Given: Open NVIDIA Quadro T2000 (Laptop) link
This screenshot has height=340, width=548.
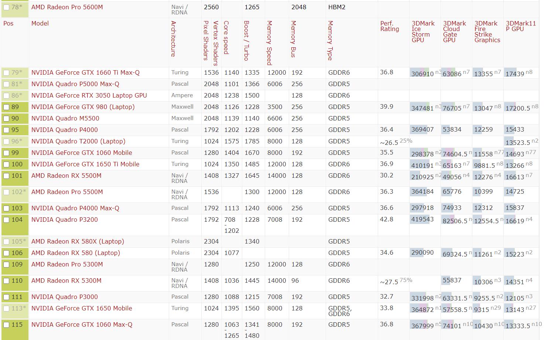Looking at the screenshot, I should coord(78,141).
